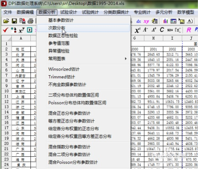Click the DPS application title bar icon
The height and width of the screenshot is (169, 198).
tap(4, 3)
